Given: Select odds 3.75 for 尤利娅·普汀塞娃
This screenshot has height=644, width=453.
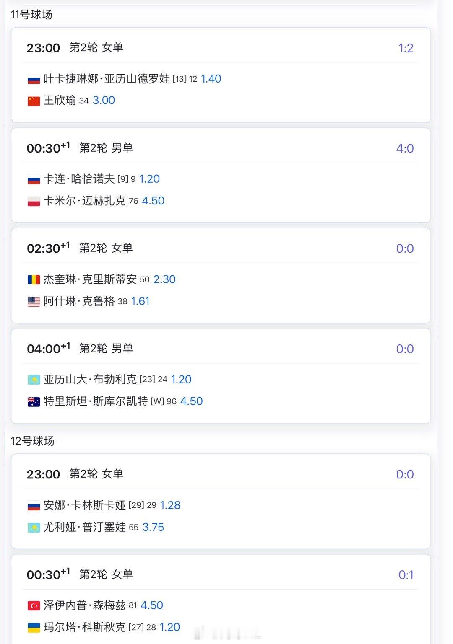Looking at the screenshot, I should pyautogui.click(x=153, y=527).
